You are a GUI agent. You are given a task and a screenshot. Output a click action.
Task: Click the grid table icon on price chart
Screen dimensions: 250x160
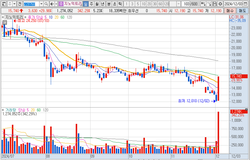[5, 23]
